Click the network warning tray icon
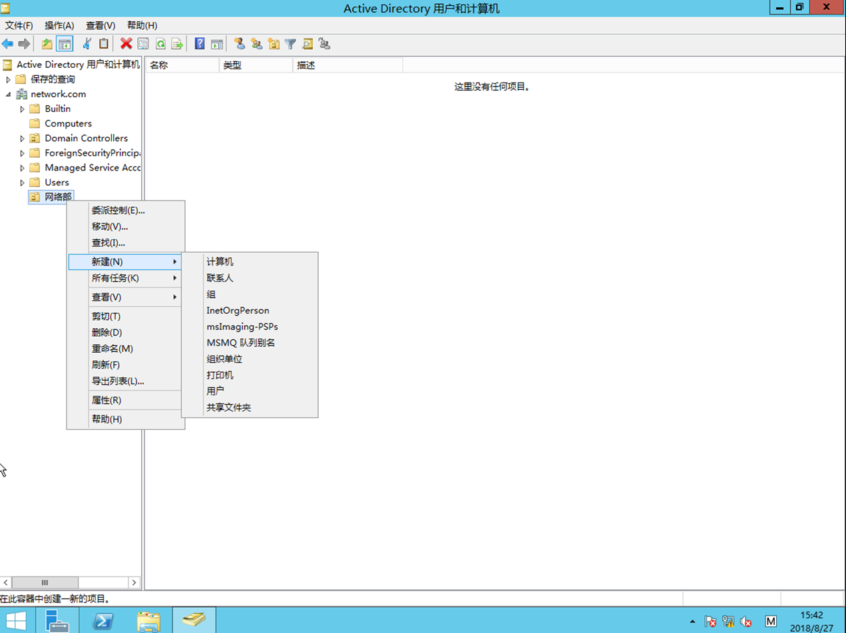 click(728, 622)
